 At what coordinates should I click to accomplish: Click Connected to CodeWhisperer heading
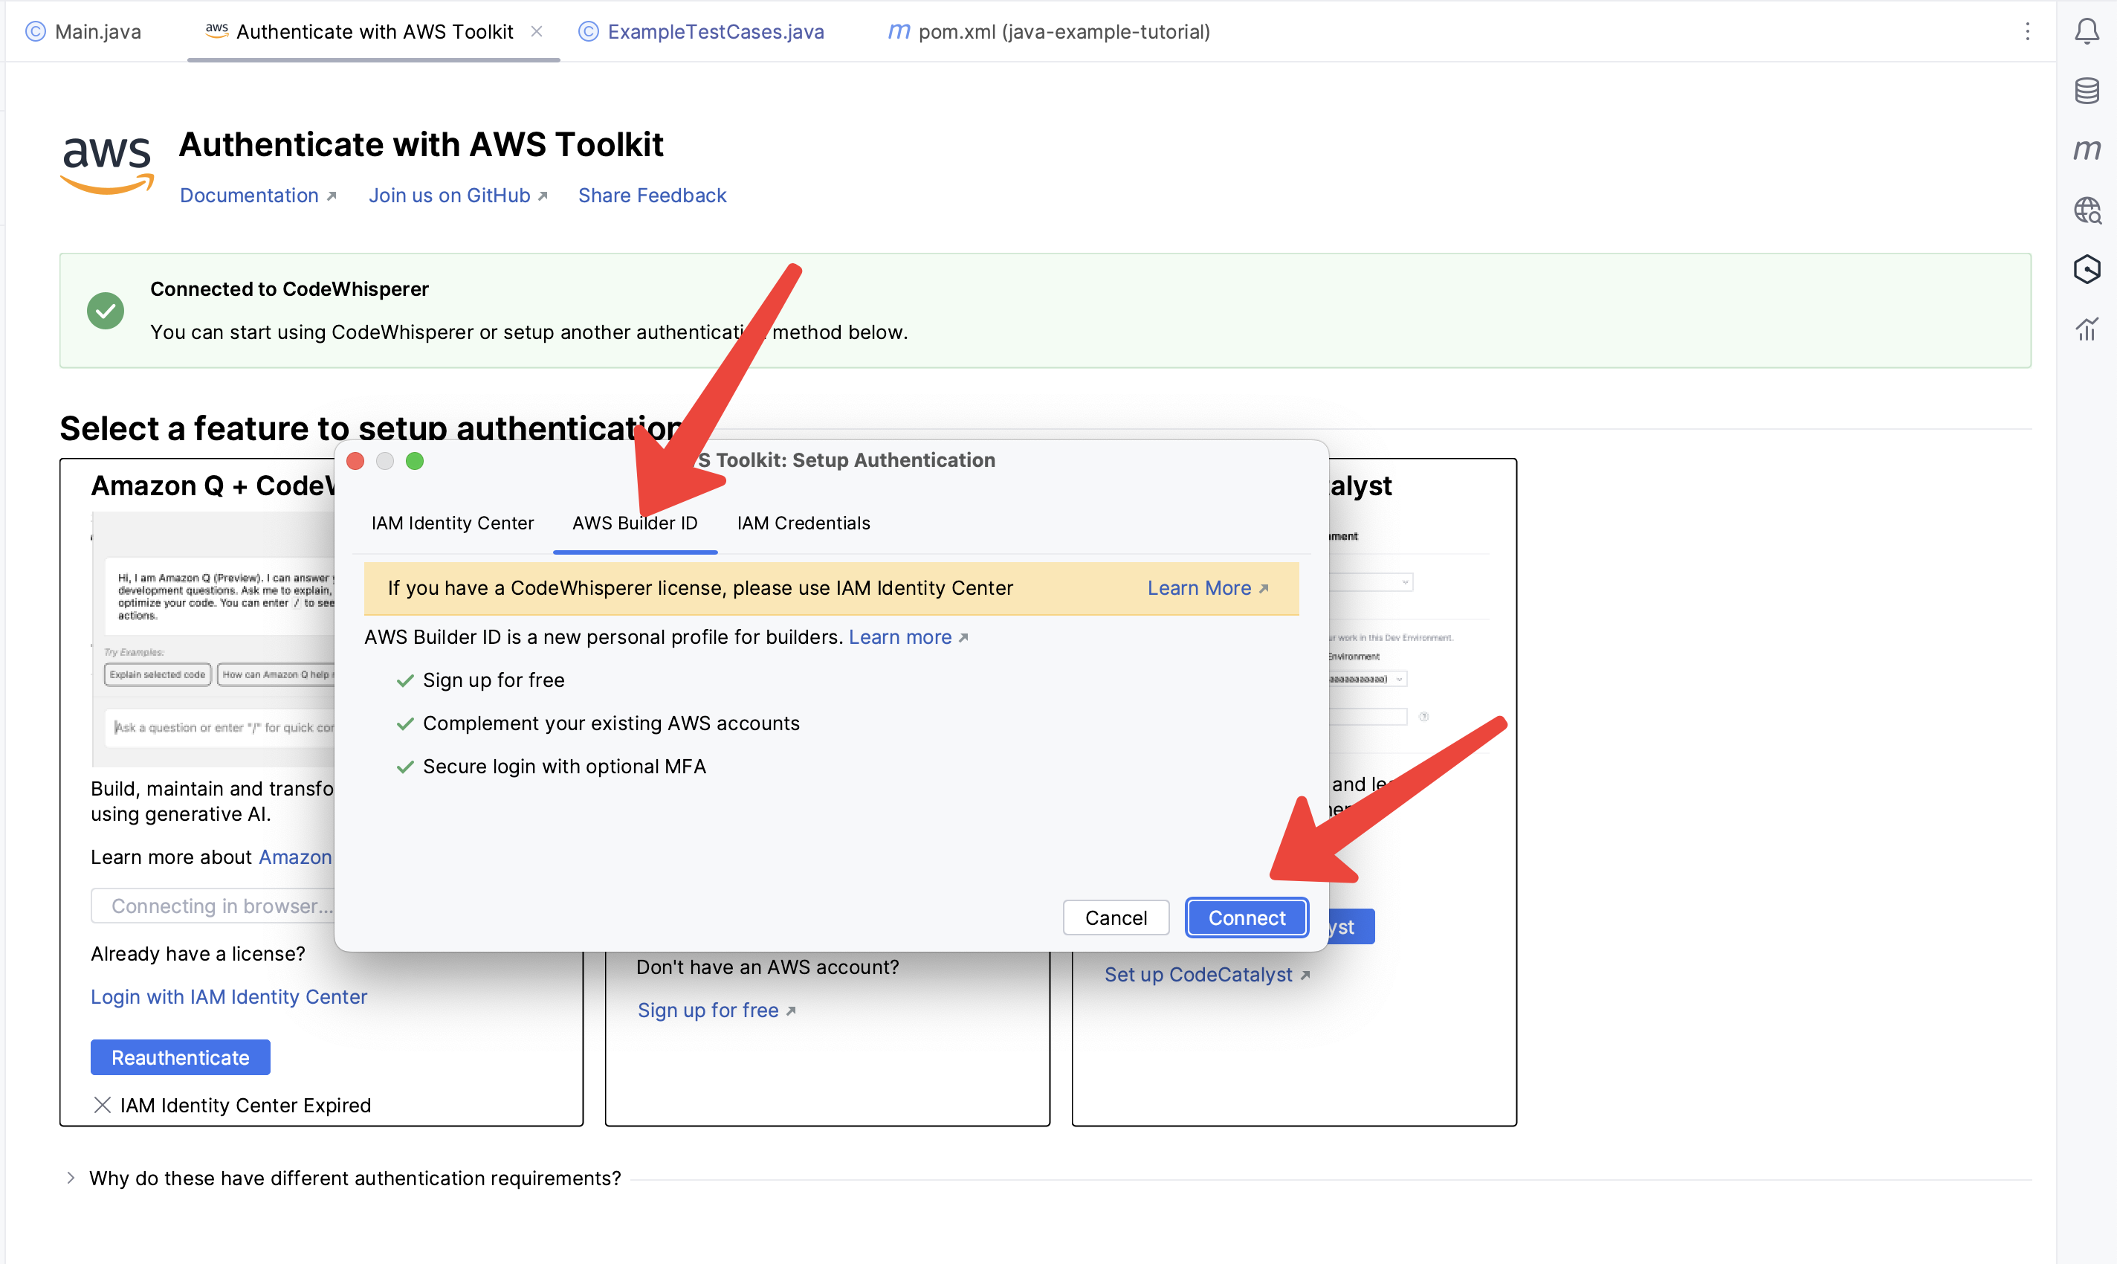pos(288,289)
